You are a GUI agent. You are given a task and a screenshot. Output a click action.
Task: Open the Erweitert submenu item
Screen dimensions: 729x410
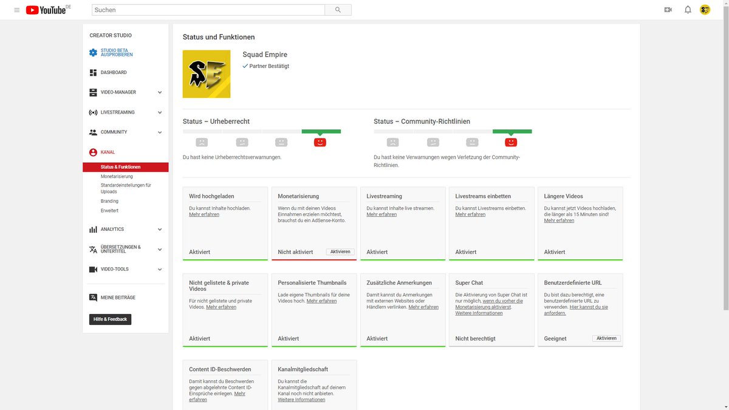(109, 210)
